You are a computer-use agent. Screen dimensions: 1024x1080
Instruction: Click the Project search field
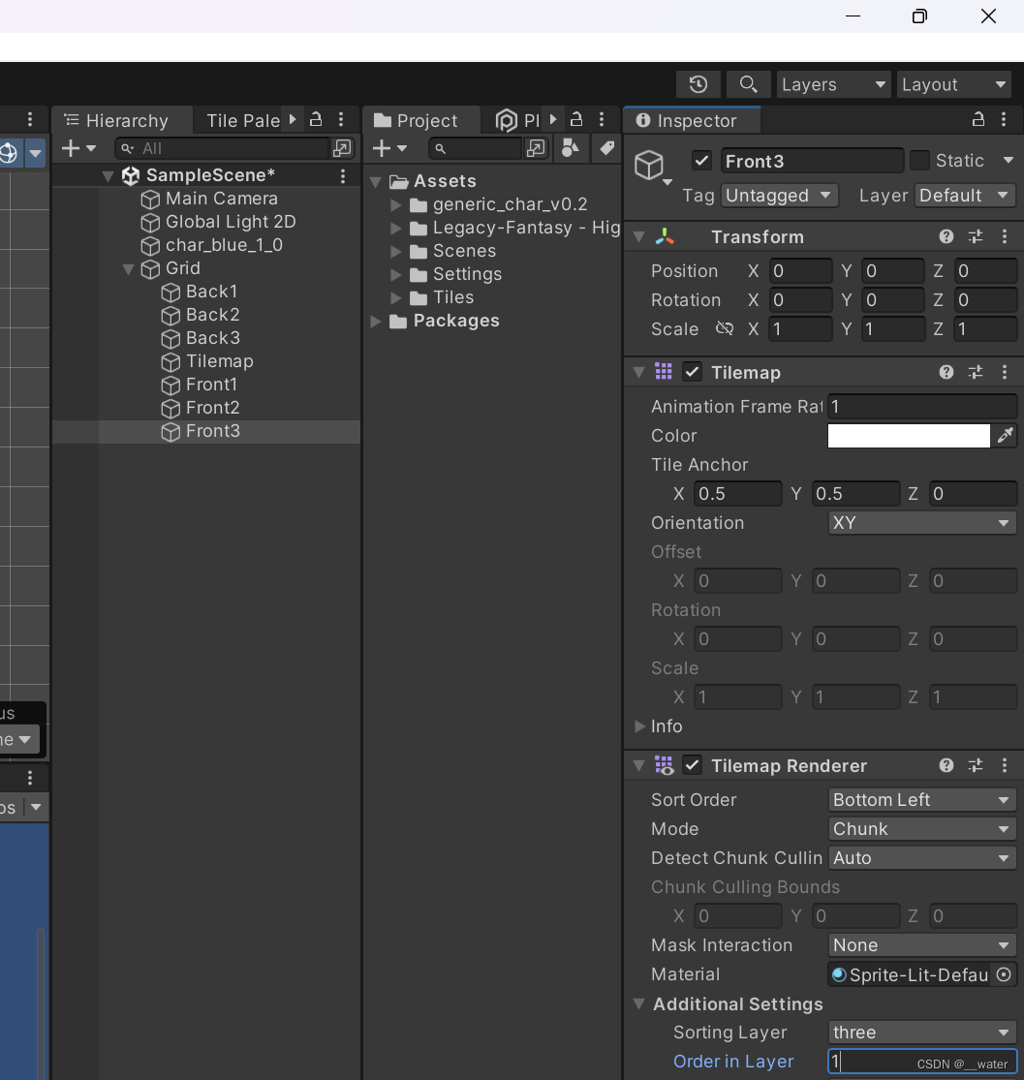click(x=475, y=148)
